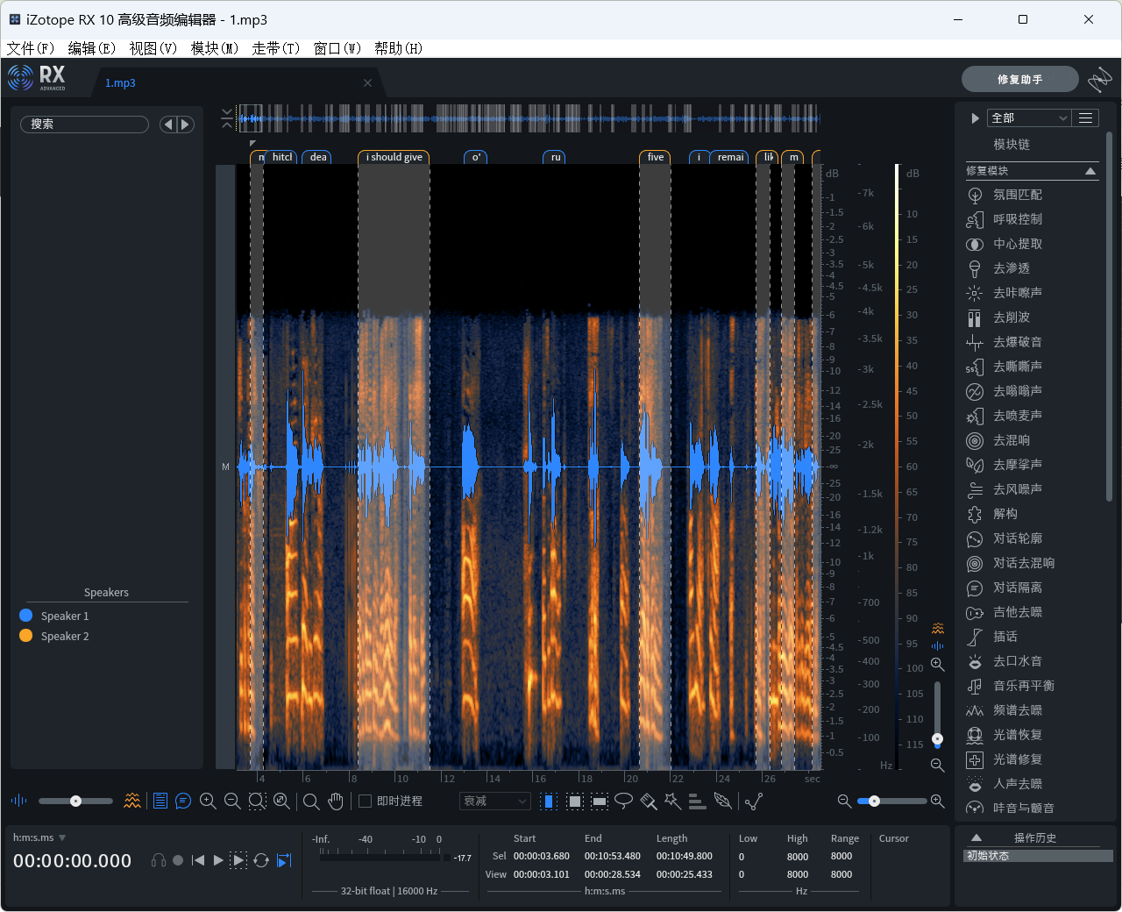Enable the 即时进程 checkbox
The height and width of the screenshot is (912, 1122).
pos(366,801)
